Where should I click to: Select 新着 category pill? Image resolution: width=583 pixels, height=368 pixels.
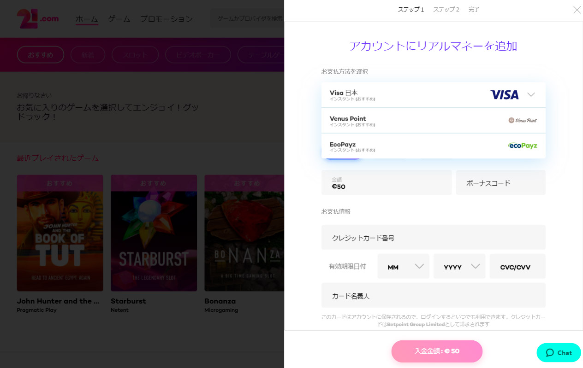(x=88, y=55)
